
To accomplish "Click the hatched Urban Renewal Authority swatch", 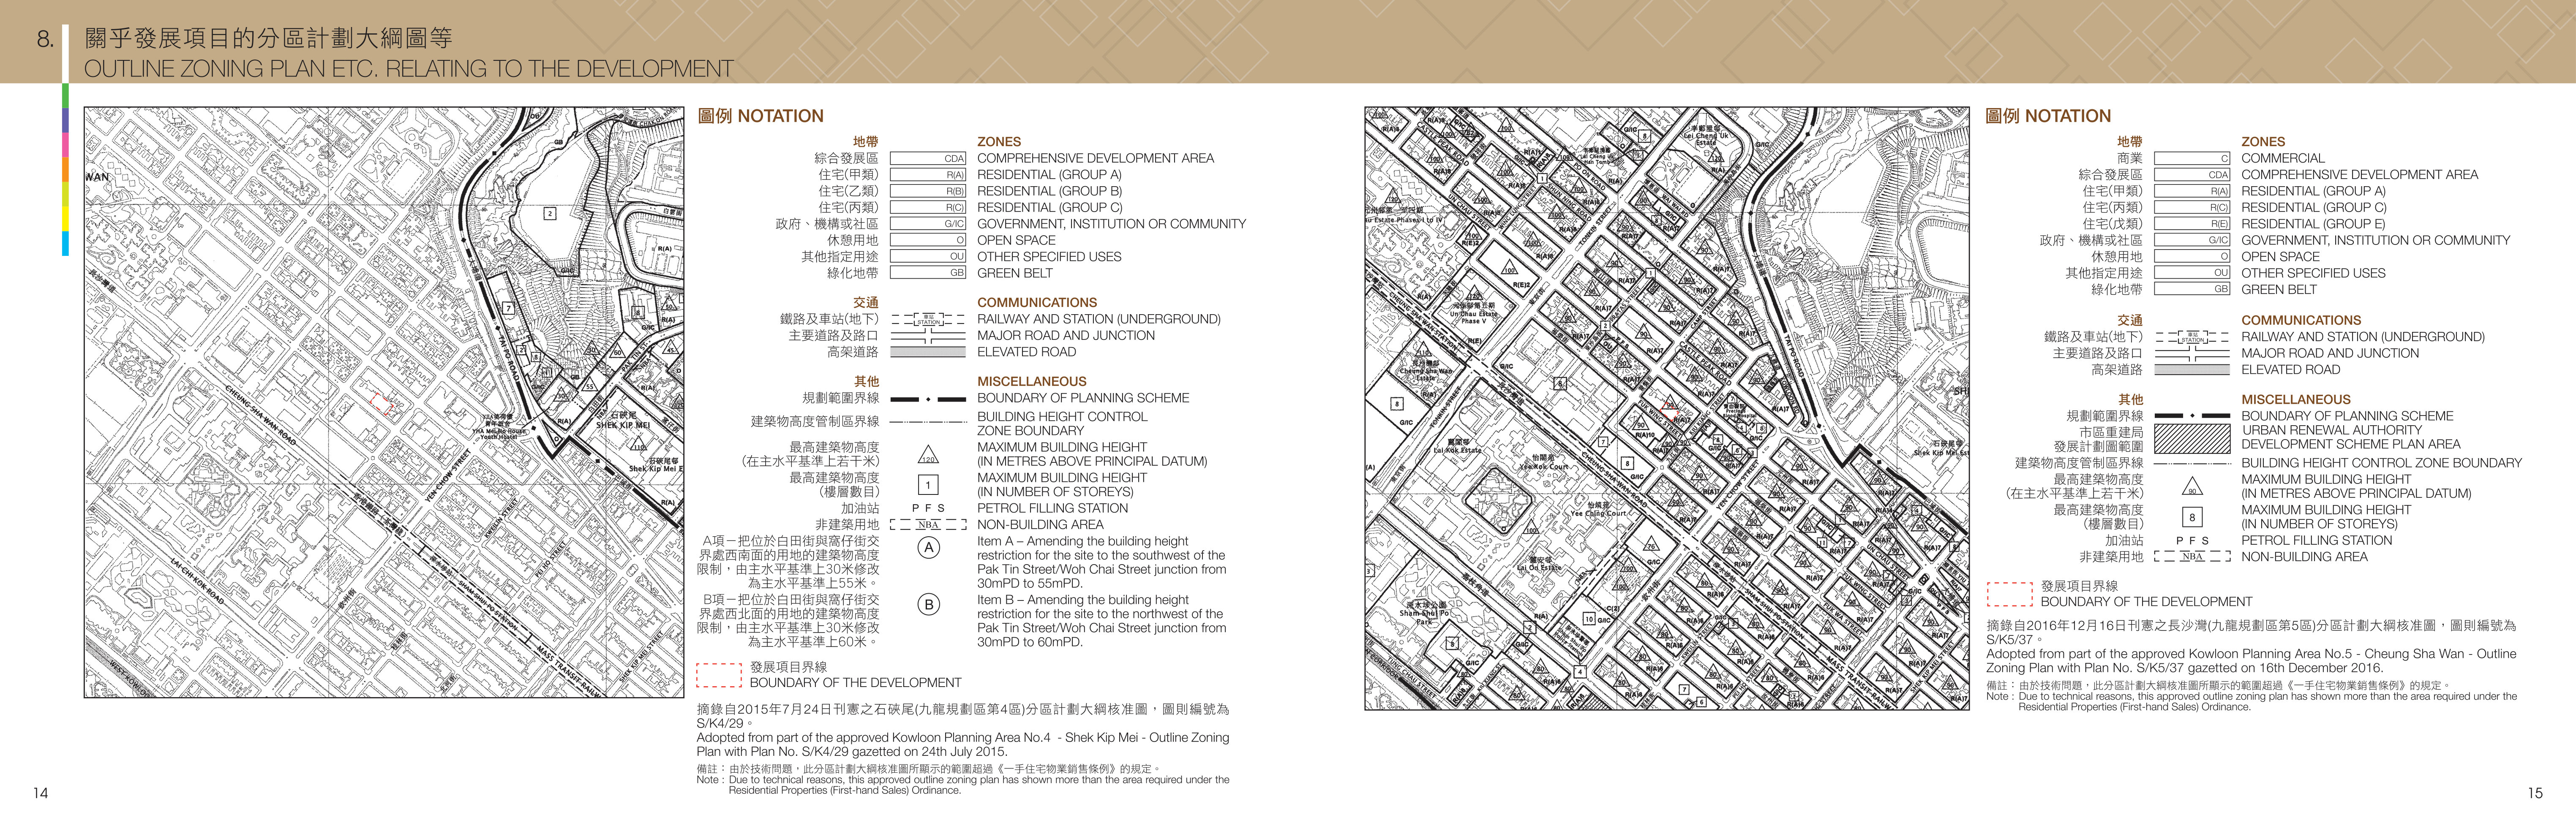I will (x=2192, y=437).
